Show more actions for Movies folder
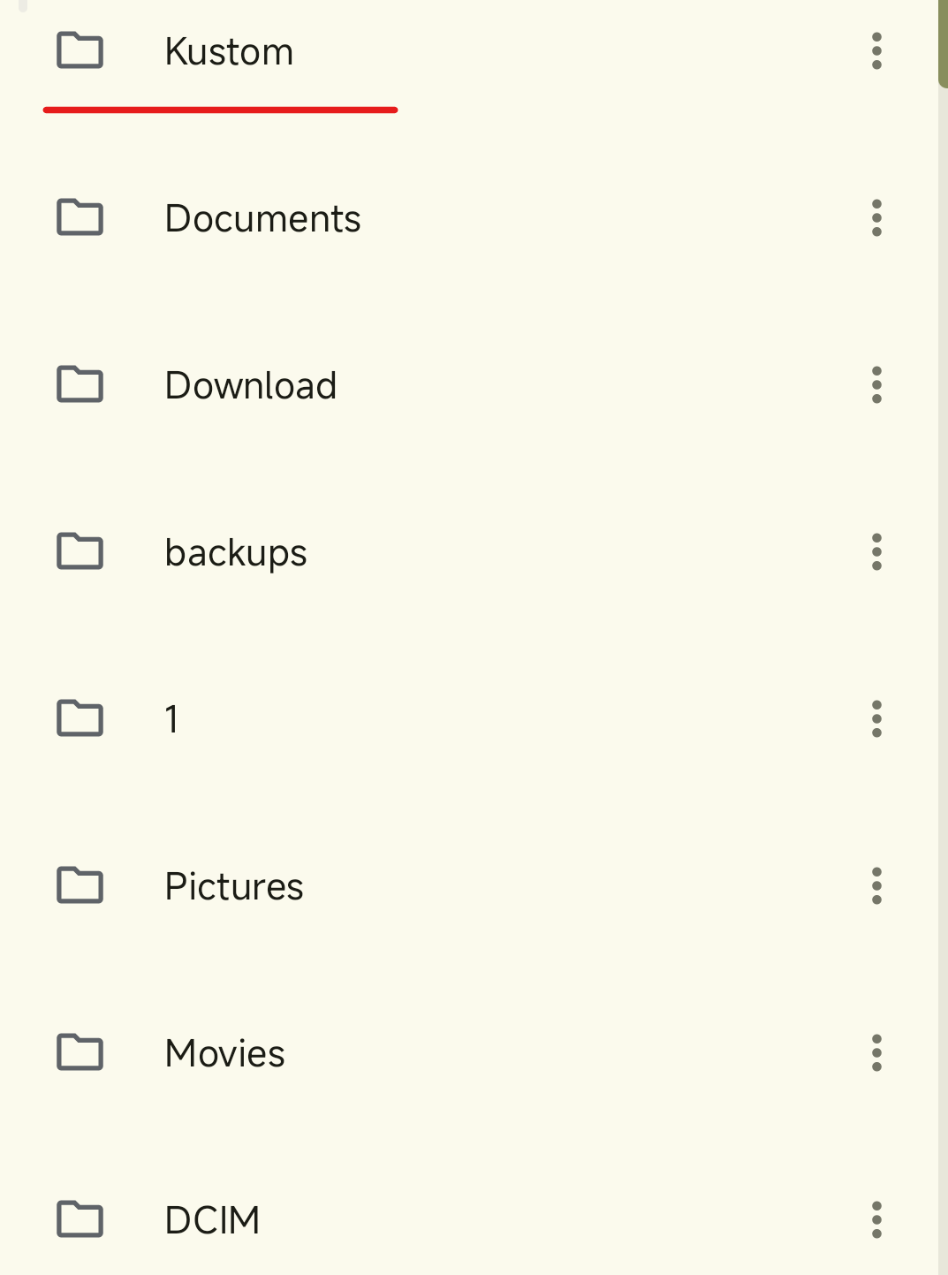Viewport: 948px width, 1275px height. (x=876, y=1053)
